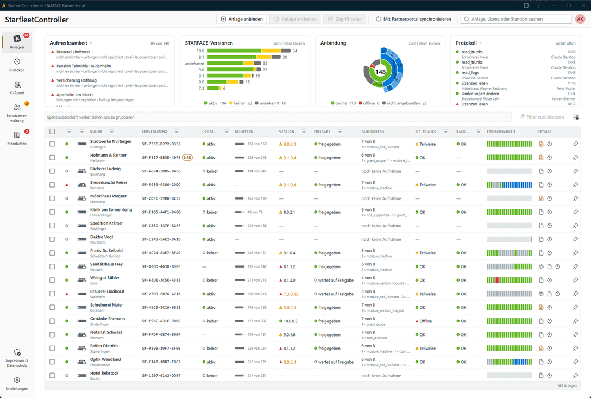Open the Protokoll panel heading link

468,43
